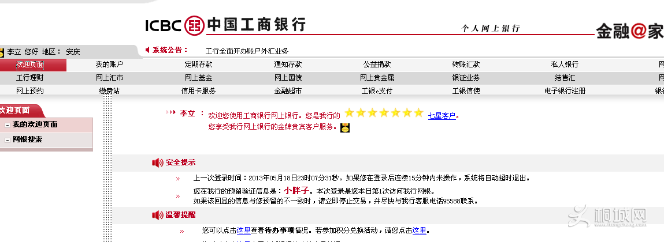Image resolution: width=664 pixels, height=242 pixels.
Task: Open the 信用卡服务 menu
Action: (x=199, y=91)
